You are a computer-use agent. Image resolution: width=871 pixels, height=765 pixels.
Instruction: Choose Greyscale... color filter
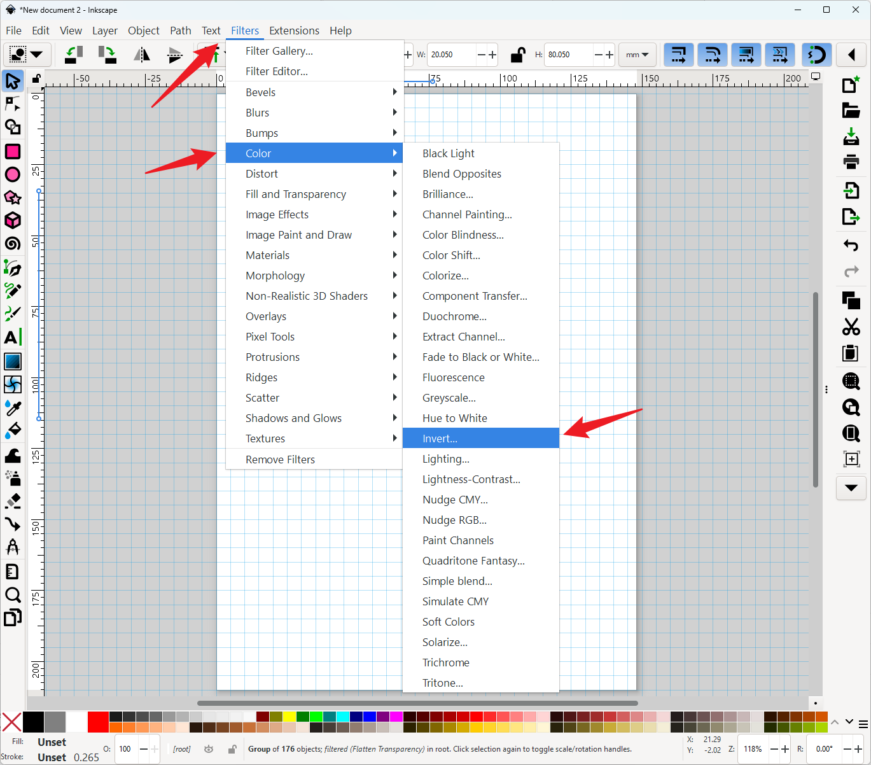point(481,398)
